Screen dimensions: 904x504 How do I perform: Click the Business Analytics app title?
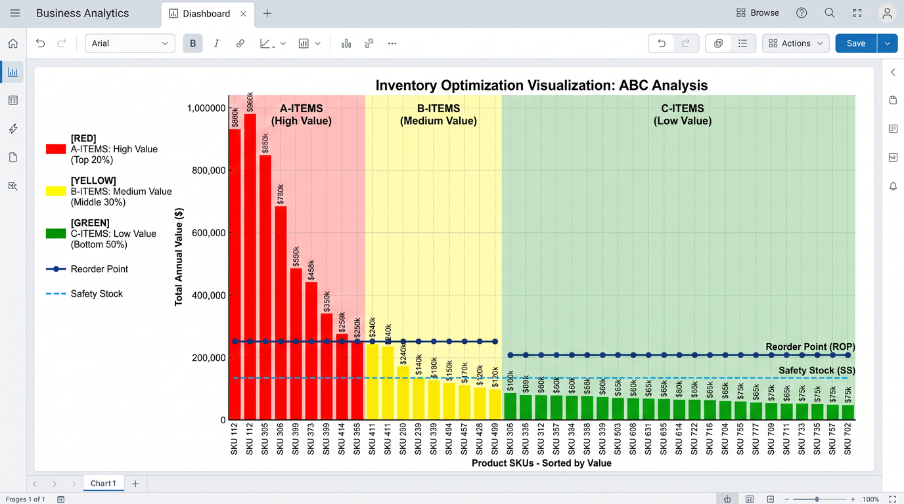83,13
